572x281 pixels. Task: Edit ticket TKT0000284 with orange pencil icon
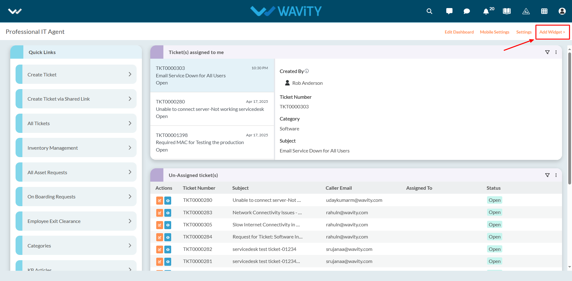[160, 237]
